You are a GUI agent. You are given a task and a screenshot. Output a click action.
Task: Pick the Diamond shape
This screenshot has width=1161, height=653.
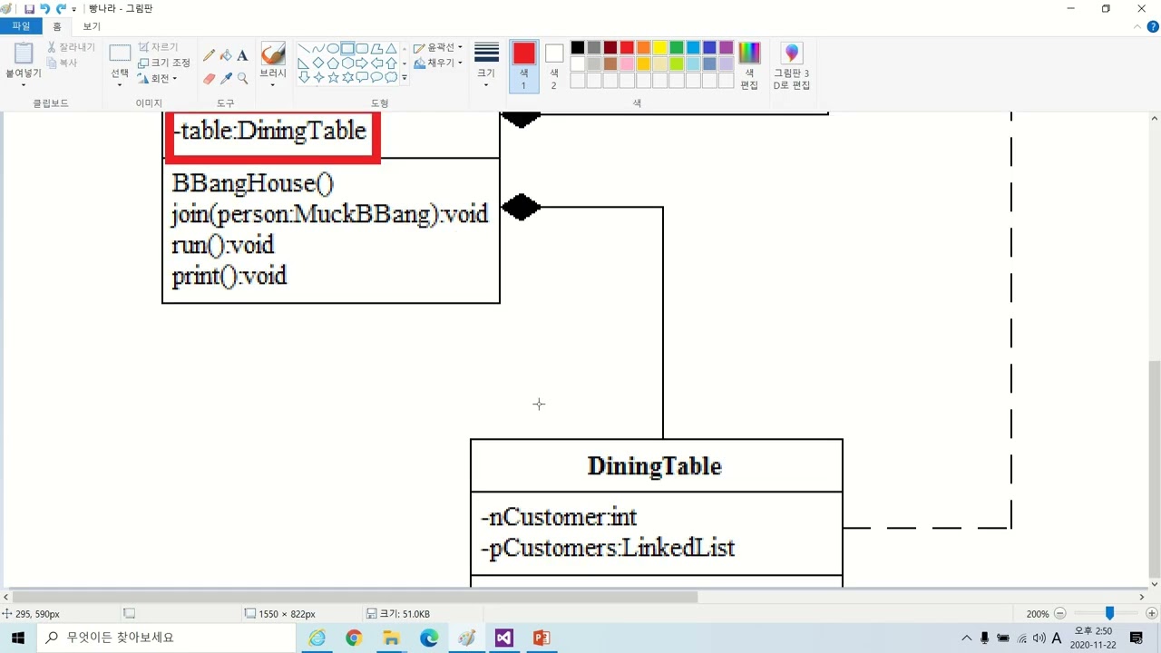[x=318, y=63]
